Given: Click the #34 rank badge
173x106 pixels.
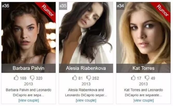Looking at the screenshot, I should click(120, 6).
